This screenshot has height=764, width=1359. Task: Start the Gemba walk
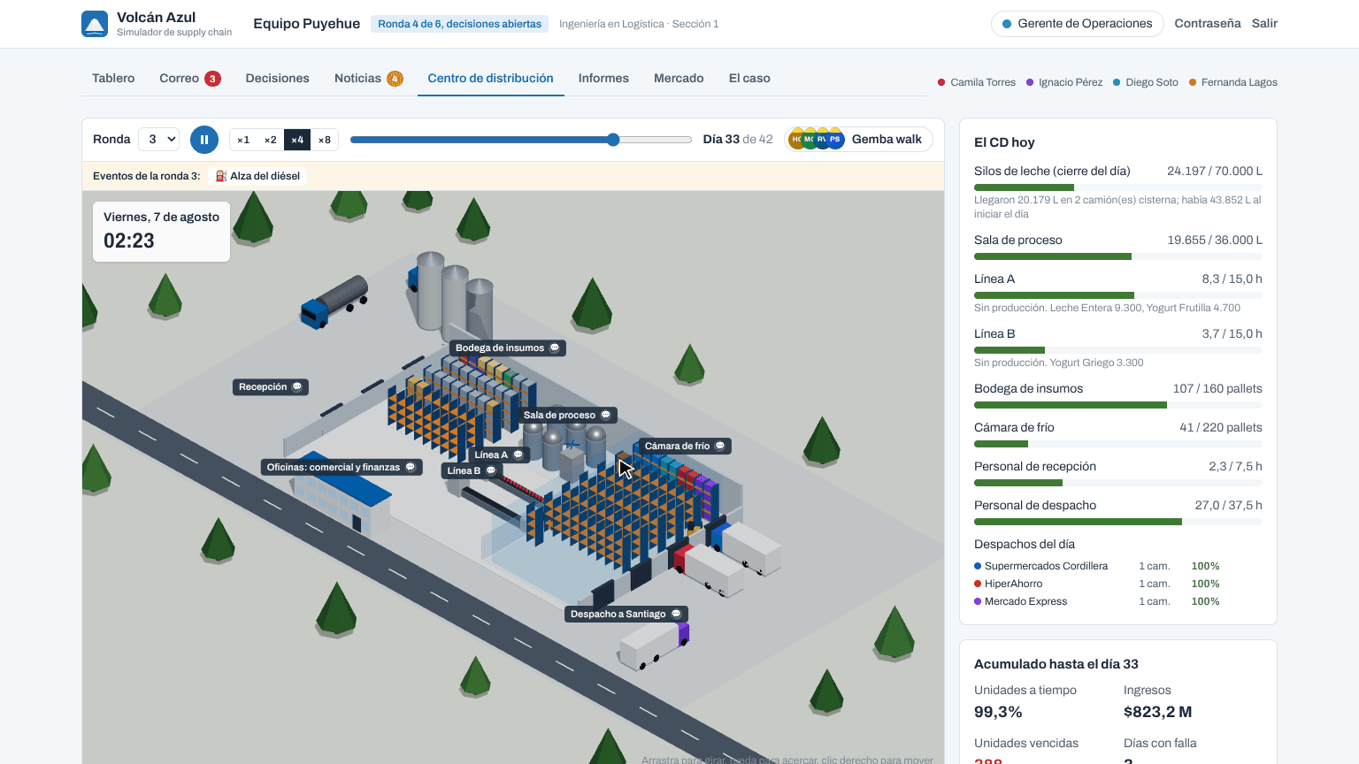pyautogui.click(x=858, y=140)
